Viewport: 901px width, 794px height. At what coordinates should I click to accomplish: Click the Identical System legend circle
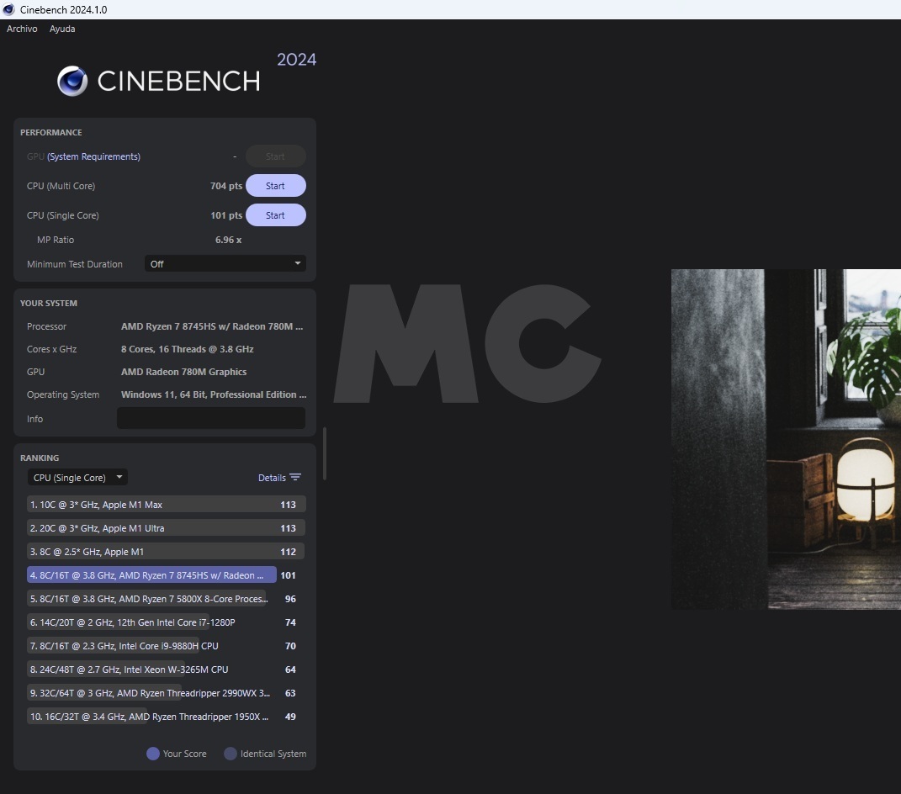pos(231,754)
